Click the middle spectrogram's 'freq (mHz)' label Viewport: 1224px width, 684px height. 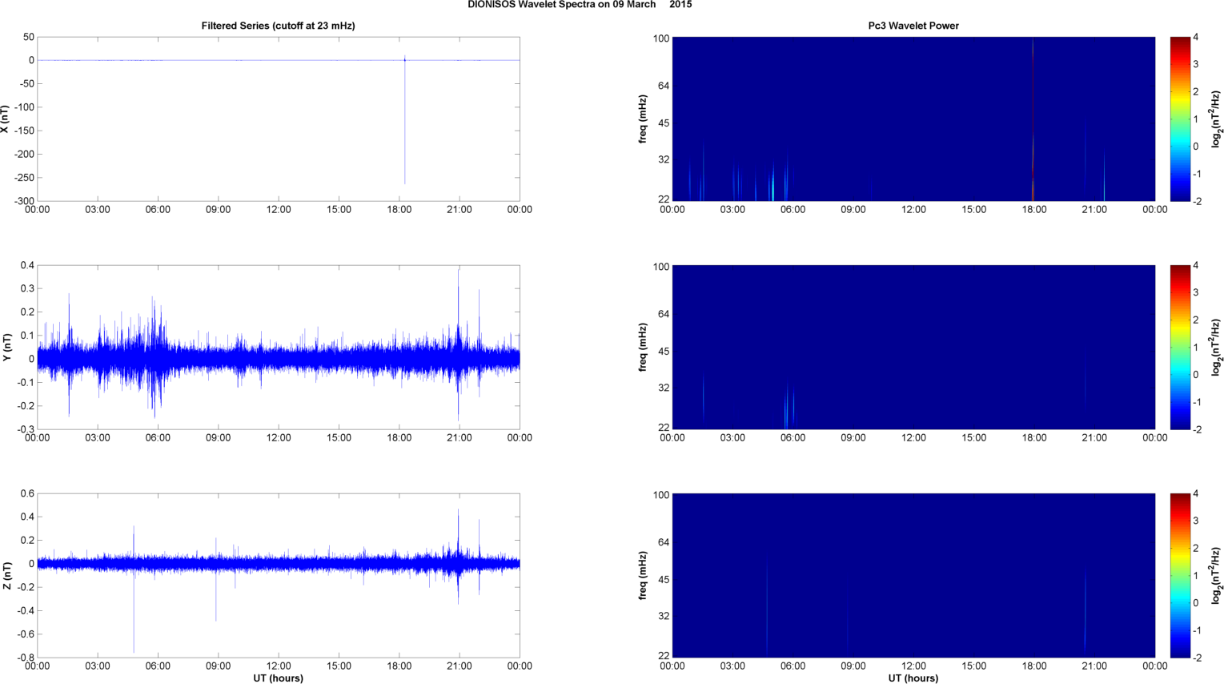tap(643, 347)
